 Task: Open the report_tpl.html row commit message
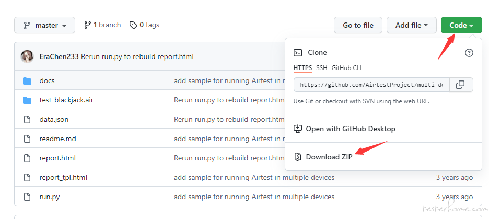click(x=254, y=178)
